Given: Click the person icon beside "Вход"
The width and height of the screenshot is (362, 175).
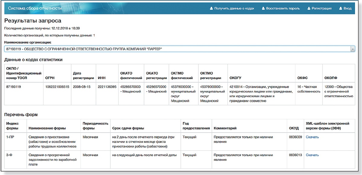Looking at the screenshot, I should pyautogui.click(x=341, y=8).
